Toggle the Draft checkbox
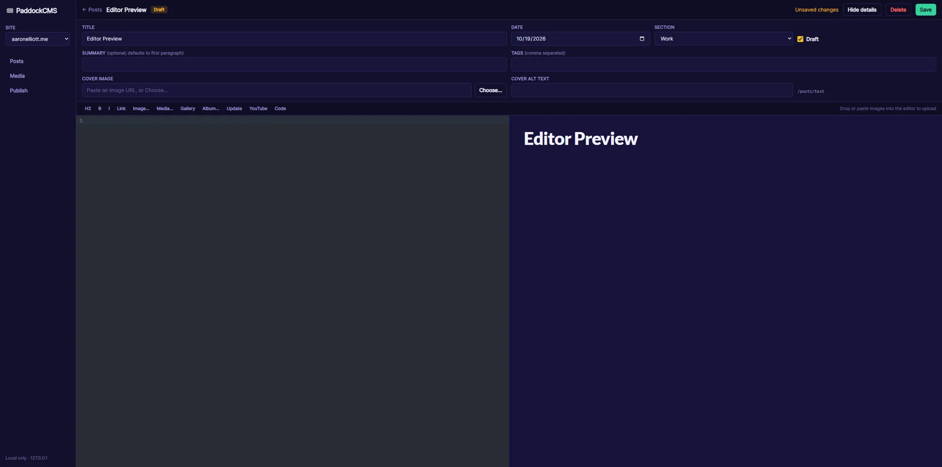942x467 pixels. point(800,39)
